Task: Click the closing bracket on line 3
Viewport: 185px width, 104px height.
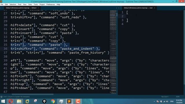Action: [x=127, y=20]
